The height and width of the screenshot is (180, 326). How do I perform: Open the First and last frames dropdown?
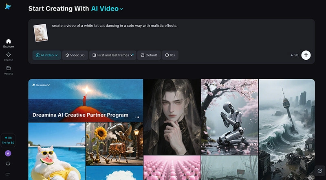pos(113,55)
